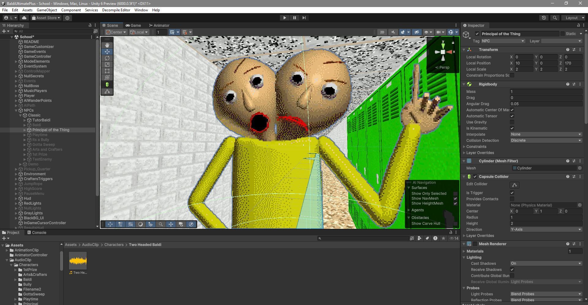Select the Move tool

click(x=107, y=52)
